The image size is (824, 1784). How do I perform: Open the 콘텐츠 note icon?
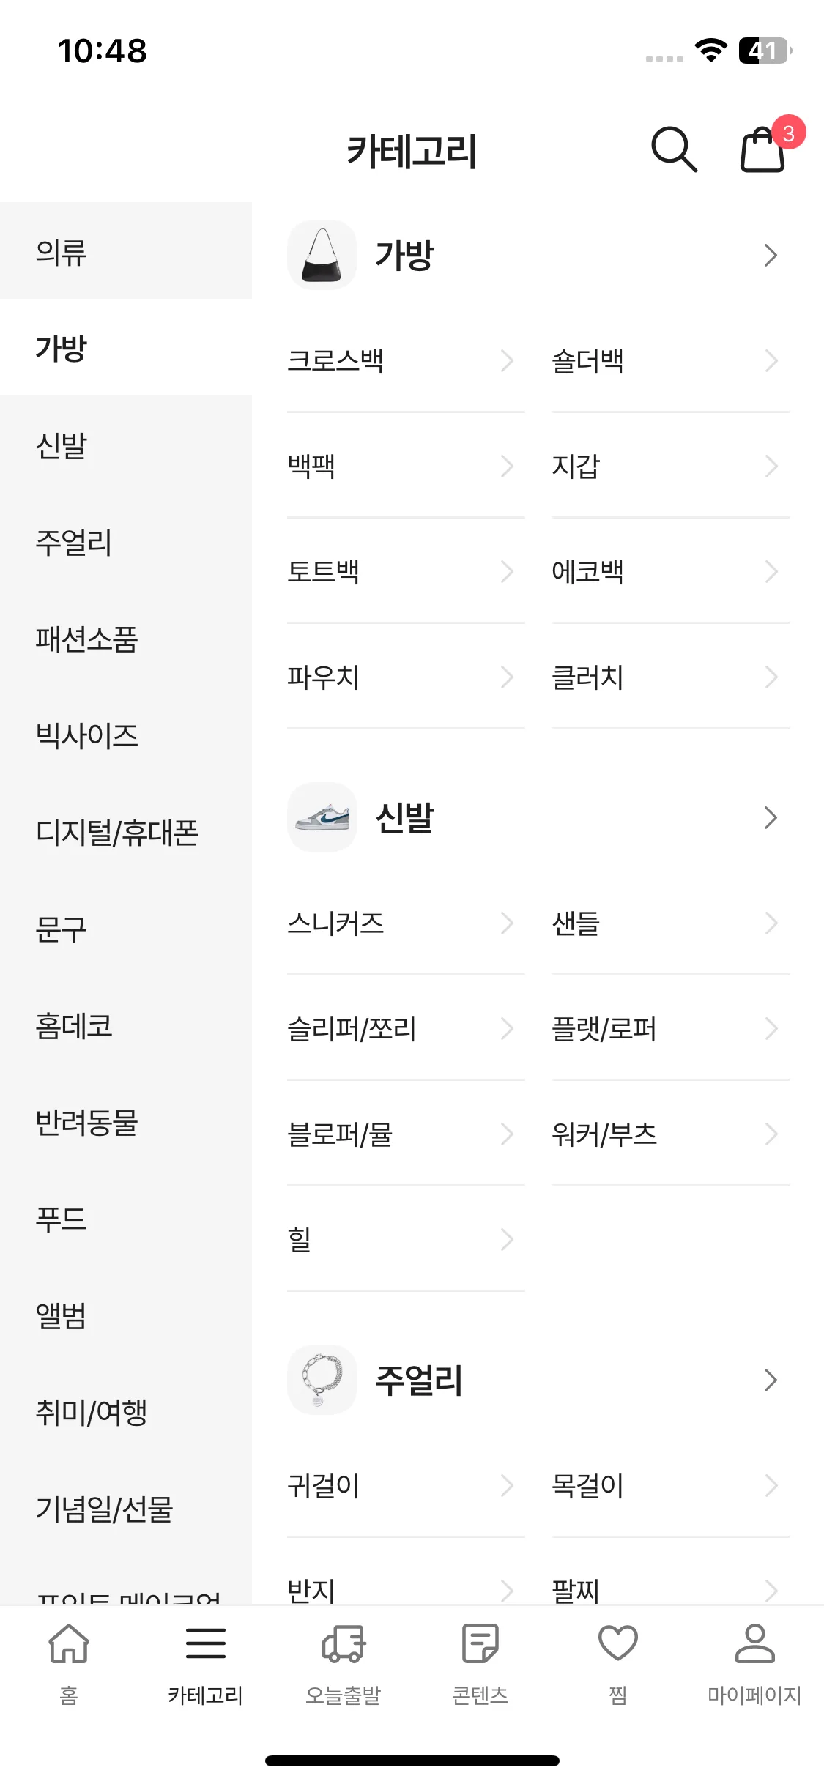(480, 1643)
